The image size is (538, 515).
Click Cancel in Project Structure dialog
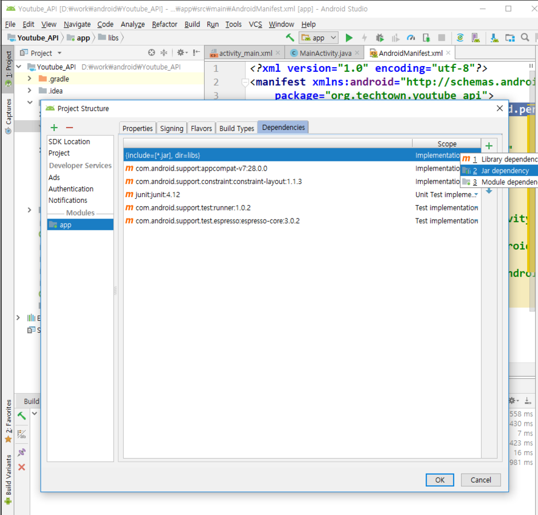coord(481,480)
